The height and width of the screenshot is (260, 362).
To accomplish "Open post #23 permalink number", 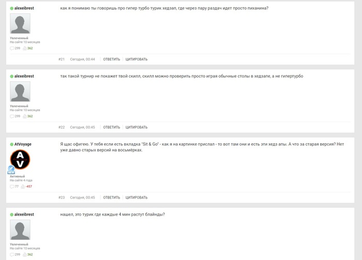I will click(62, 197).
